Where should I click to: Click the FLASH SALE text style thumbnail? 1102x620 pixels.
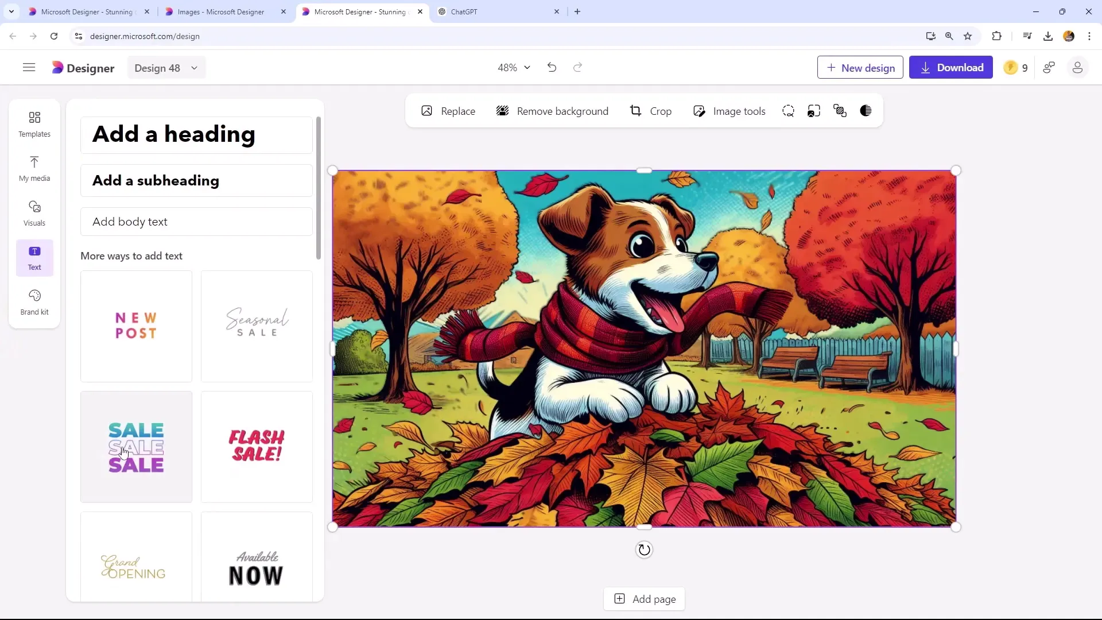point(257,447)
